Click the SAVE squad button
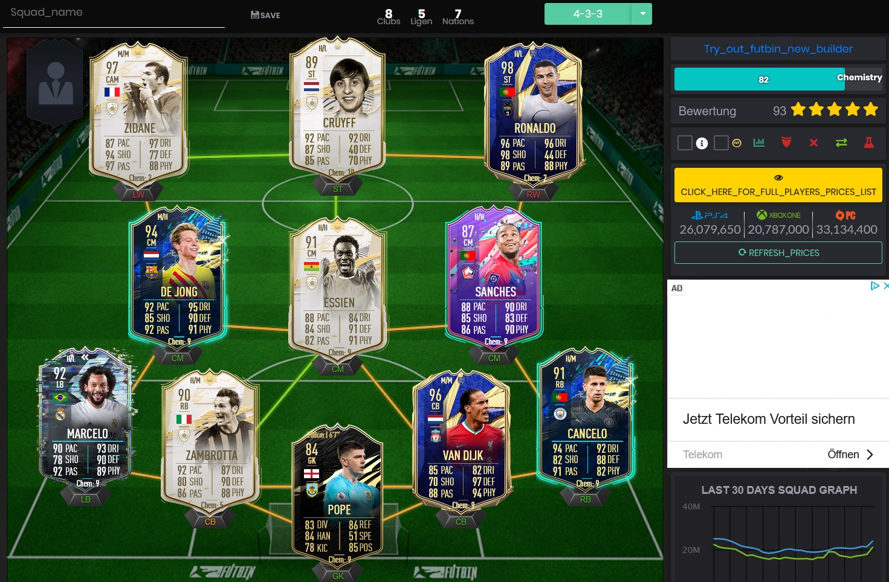 (265, 15)
